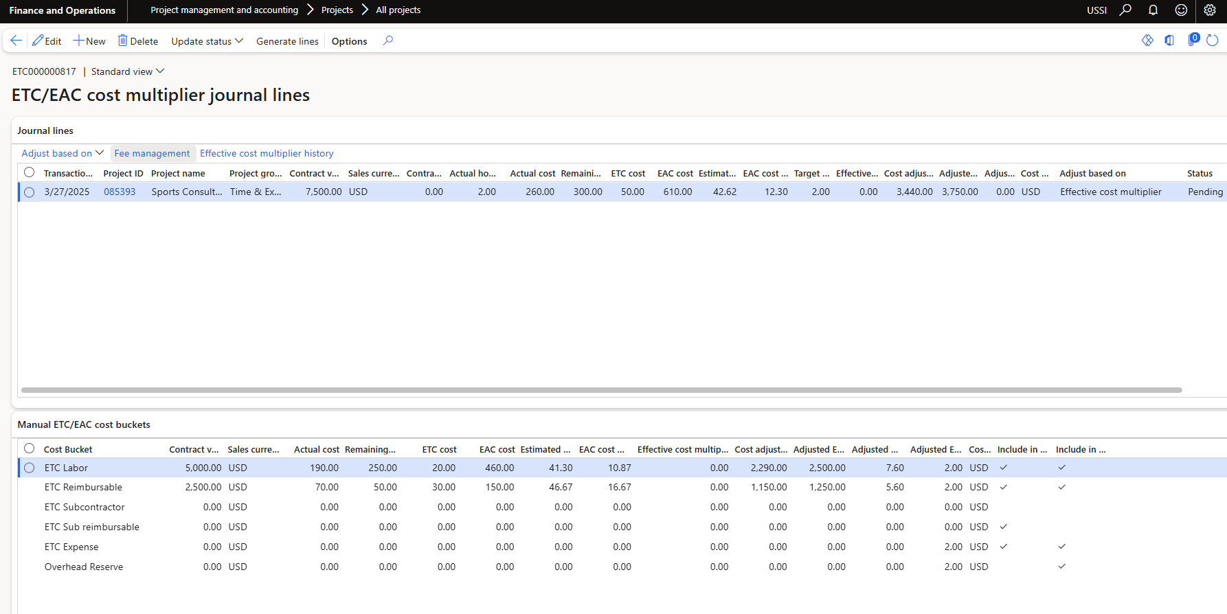Viewport: 1227px width, 614px height.
Task: Select the ETC Labor row radio button
Action: pyautogui.click(x=30, y=468)
